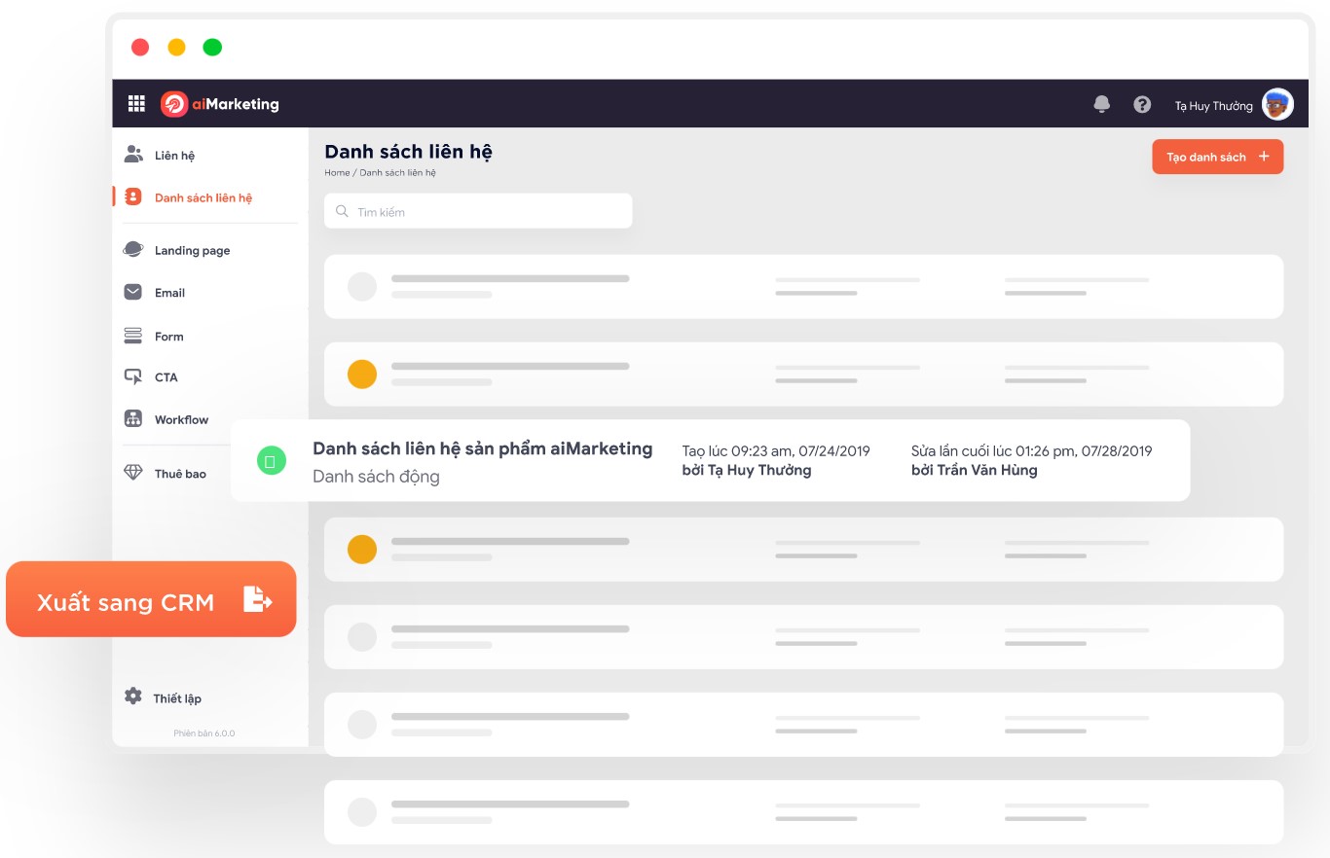Screen dimensions: 1330x858
Task: Click the green status circle icon
Action: (271, 461)
